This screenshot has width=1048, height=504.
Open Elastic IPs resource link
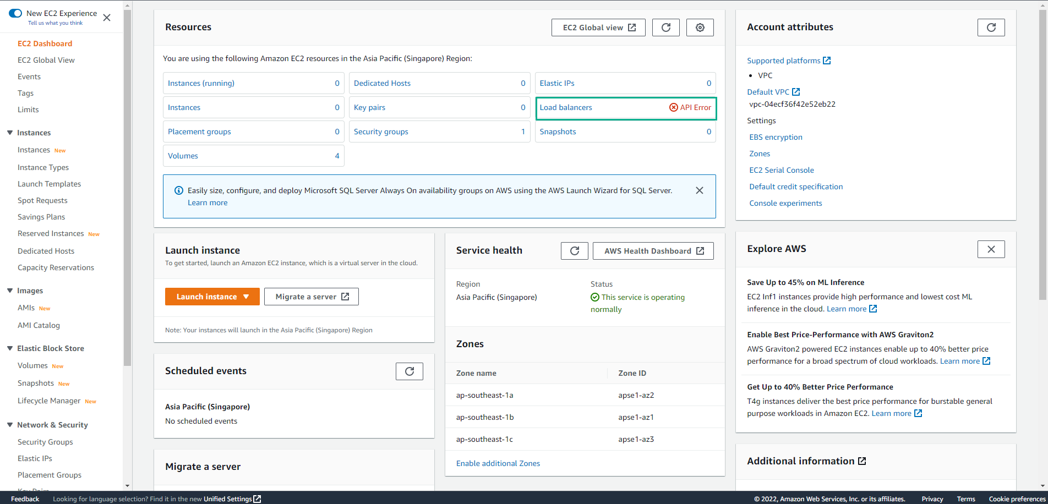557,83
